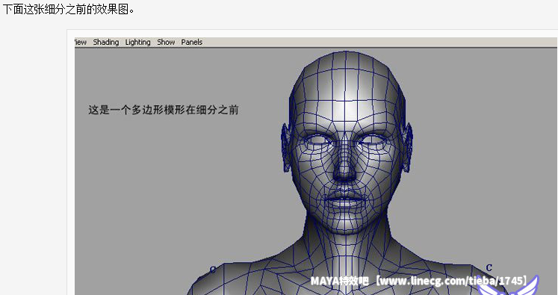
Task: Click the www.linecg.com/tieba/1745 watermark link
Action: 451,281
